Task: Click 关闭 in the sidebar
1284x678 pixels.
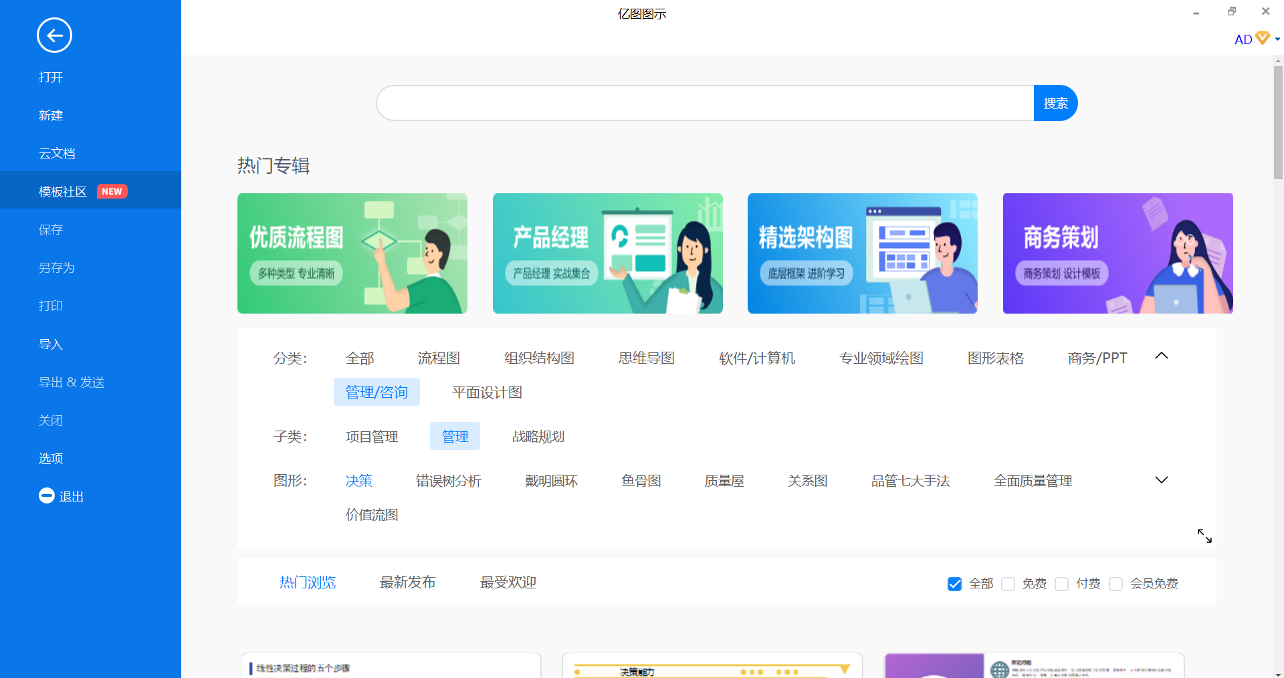Action: click(x=51, y=420)
